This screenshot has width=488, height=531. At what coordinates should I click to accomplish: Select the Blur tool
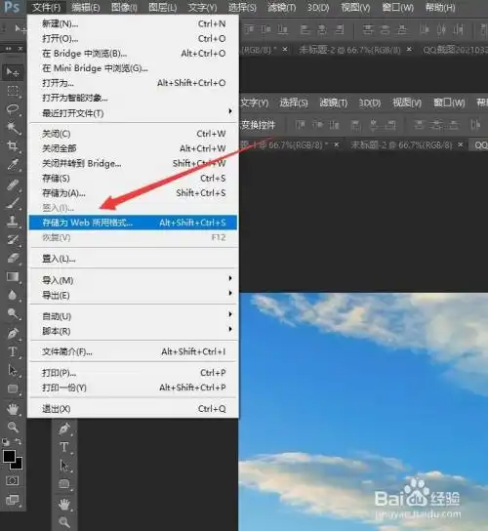coord(13,296)
